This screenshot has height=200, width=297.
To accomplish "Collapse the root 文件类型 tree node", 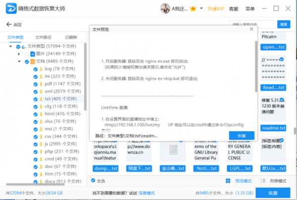I will [11, 46].
